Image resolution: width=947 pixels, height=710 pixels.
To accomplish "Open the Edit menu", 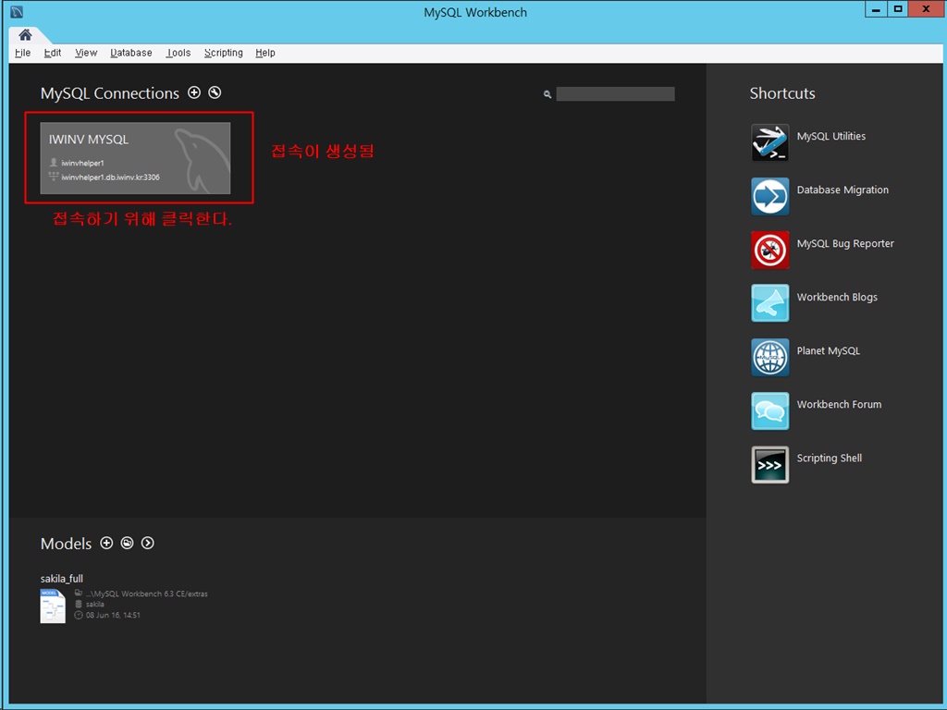I will (x=53, y=53).
